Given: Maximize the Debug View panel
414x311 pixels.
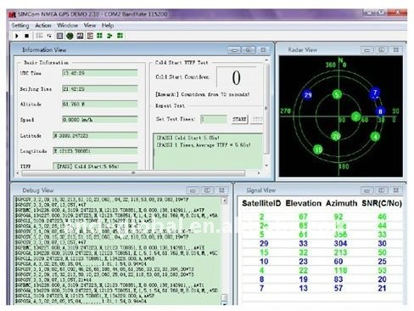Looking at the screenshot, I should [207, 190].
